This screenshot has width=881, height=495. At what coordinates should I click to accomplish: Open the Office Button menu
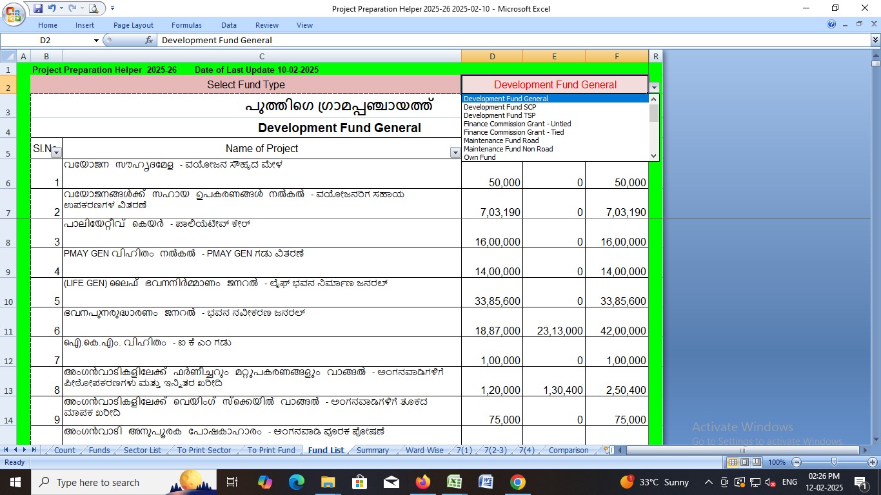pyautogui.click(x=13, y=13)
